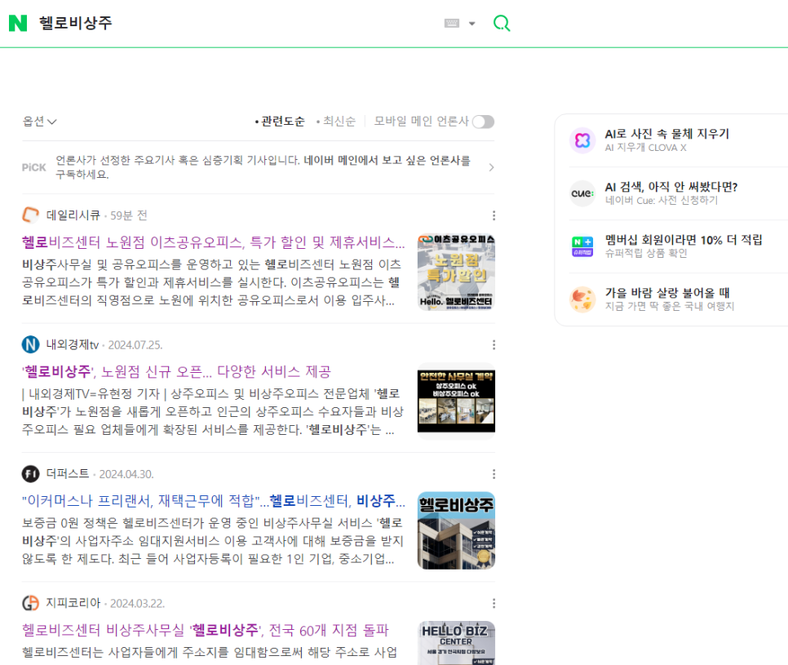Open 더퍼스트 press name link
Screen dimensions: 788x665
coord(68,474)
